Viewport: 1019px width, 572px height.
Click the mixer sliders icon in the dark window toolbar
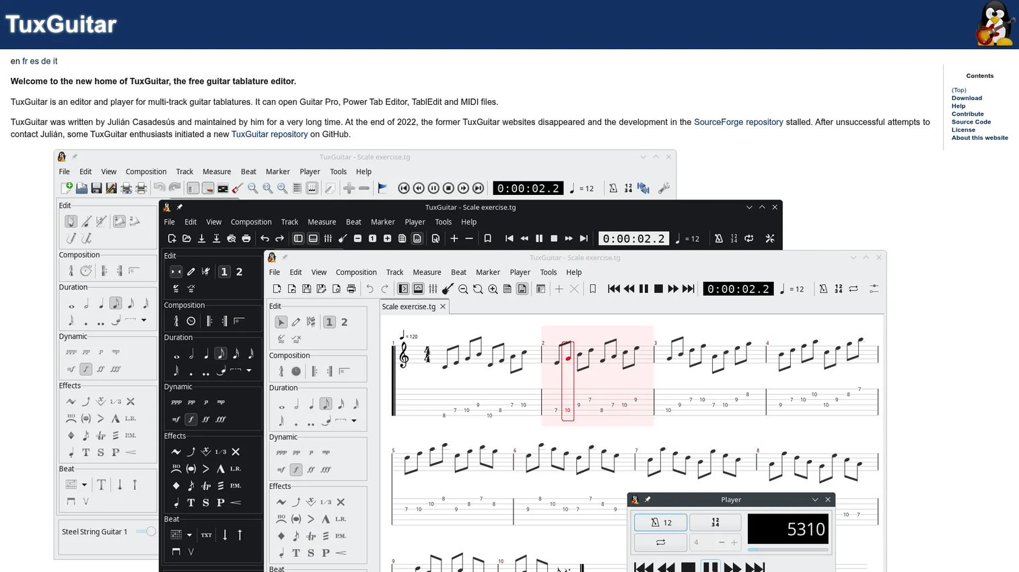pos(328,239)
